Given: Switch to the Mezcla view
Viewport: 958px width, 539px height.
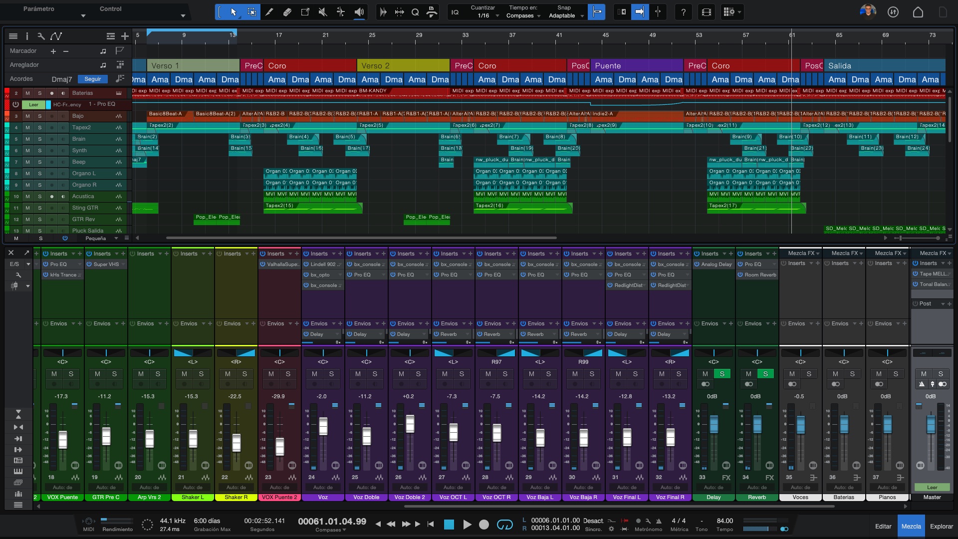Looking at the screenshot, I should point(911,526).
